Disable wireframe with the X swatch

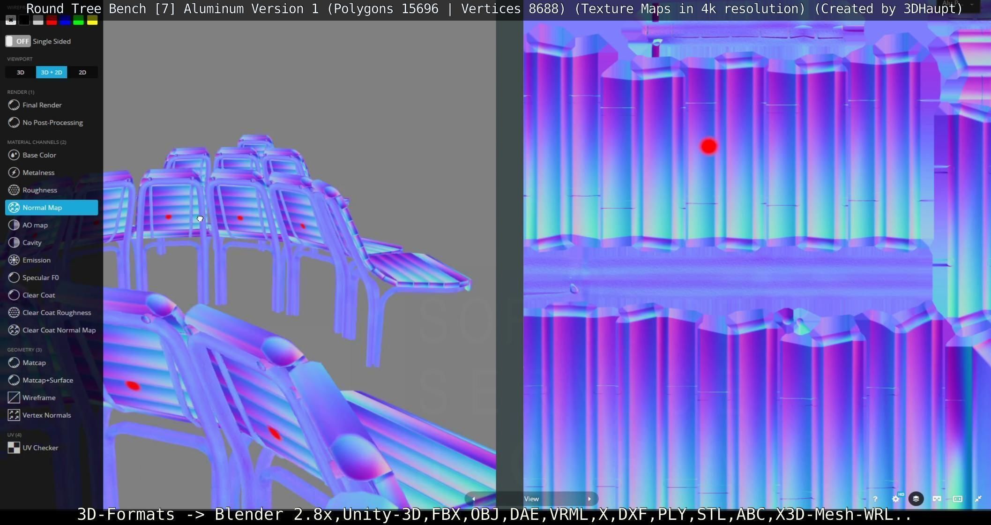pyautogui.click(x=11, y=20)
